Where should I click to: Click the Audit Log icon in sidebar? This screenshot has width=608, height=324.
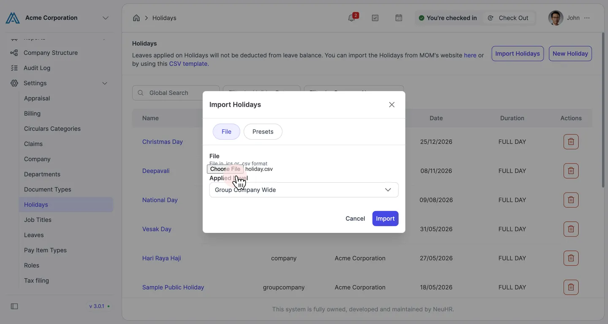pyautogui.click(x=14, y=68)
